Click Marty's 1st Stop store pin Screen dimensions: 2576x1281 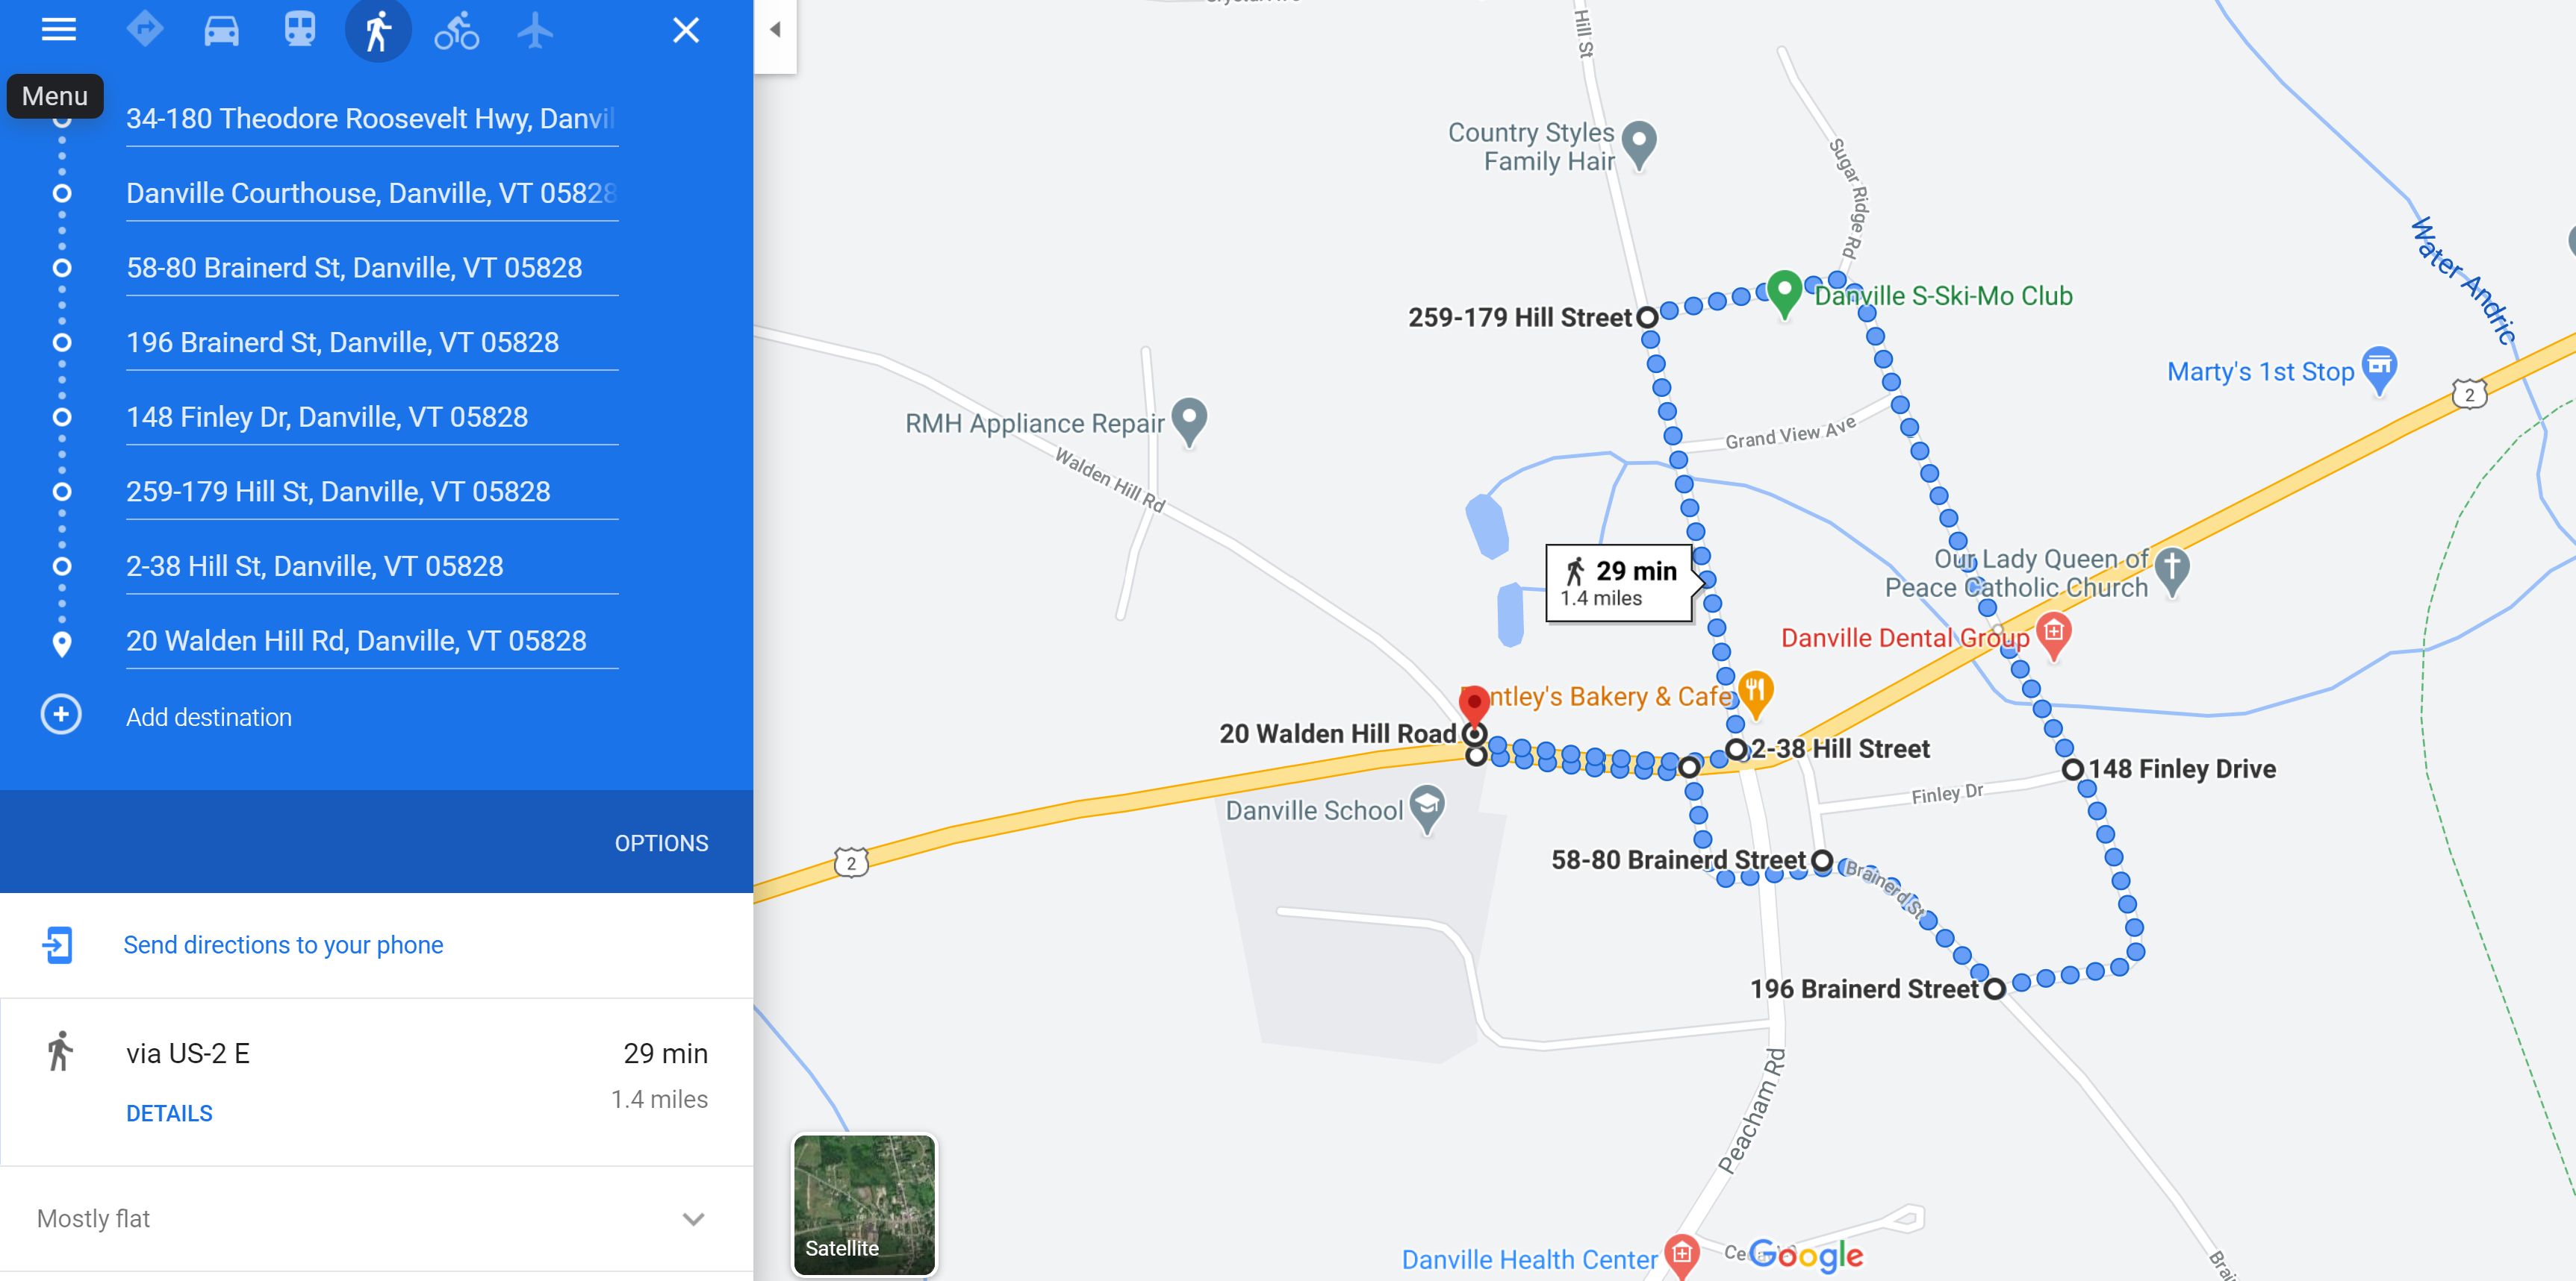tap(2379, 370)
